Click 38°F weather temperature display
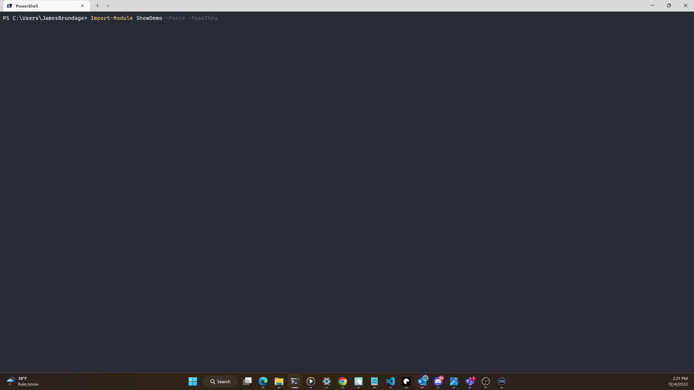 coord(22,378)
